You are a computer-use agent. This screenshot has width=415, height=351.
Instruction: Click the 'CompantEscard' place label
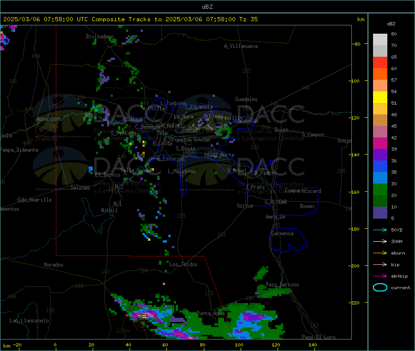tap(303, 190)
